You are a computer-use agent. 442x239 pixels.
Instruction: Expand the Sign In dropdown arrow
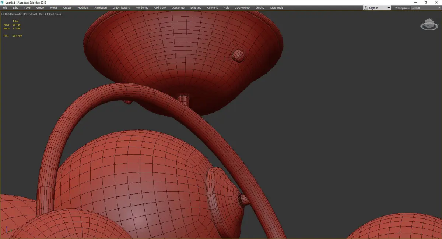click(388, 8)
